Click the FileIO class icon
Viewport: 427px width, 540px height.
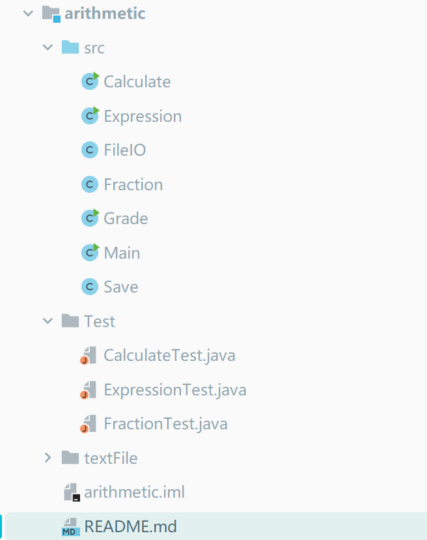click(89, 150)
